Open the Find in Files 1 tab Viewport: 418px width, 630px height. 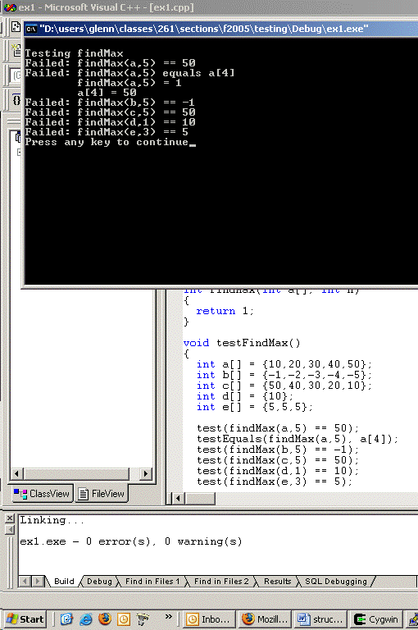pyautogui.click(x=152, y=581)
